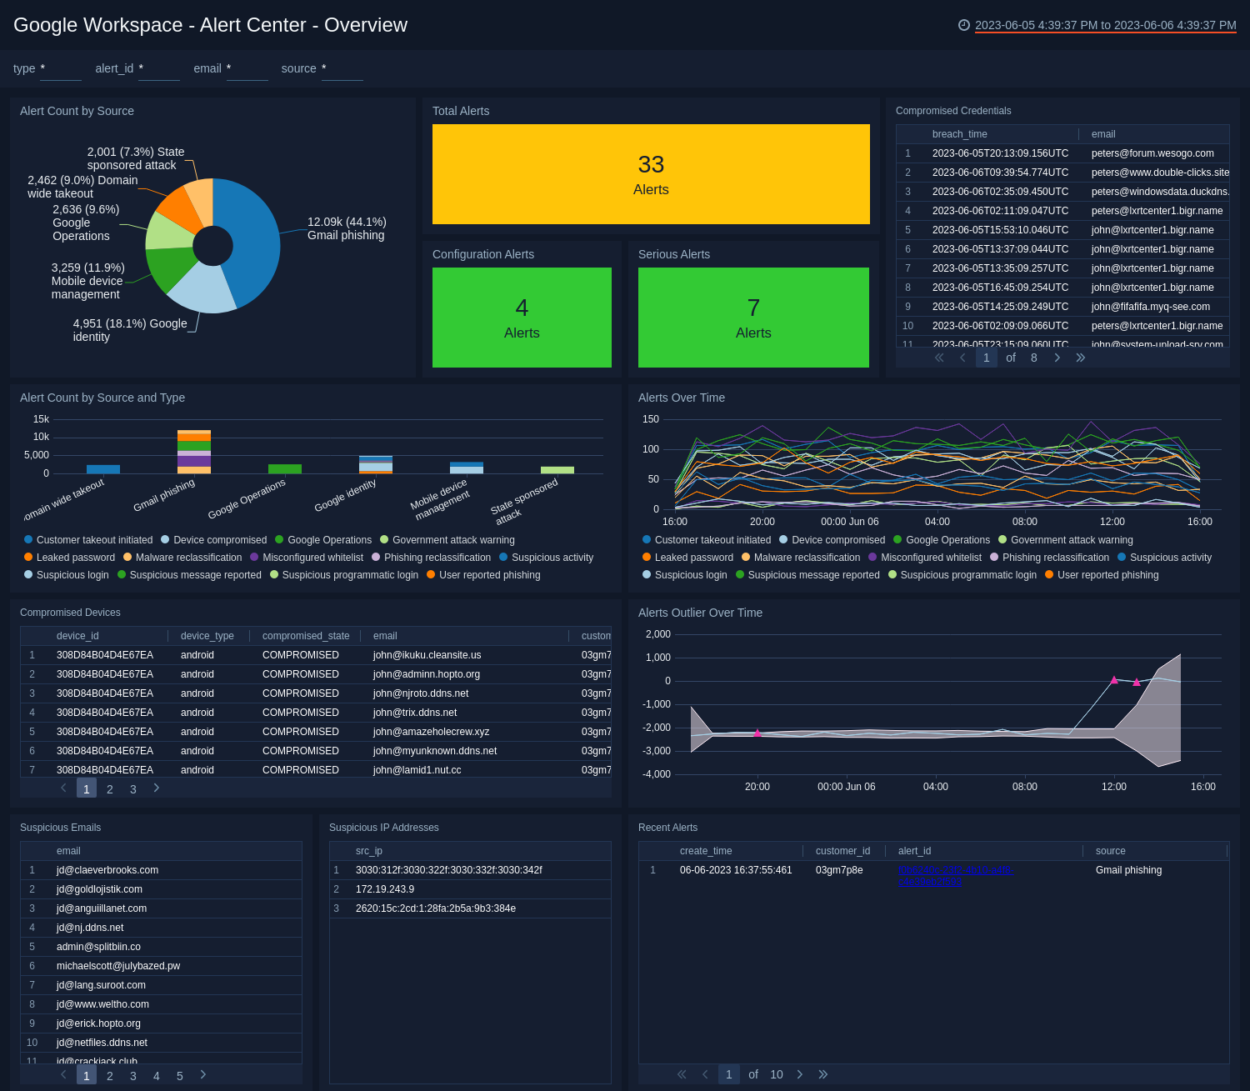Viewport: 1250px width, 1091px height.
Task: Click previous-page chevron under Suspicious Emails
Action: tap(62, 1075)
